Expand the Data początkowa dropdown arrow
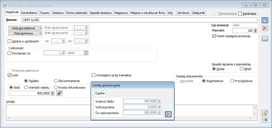Image resolution: width=272 pixels, height=128 pixels. (x=41, y=28)
